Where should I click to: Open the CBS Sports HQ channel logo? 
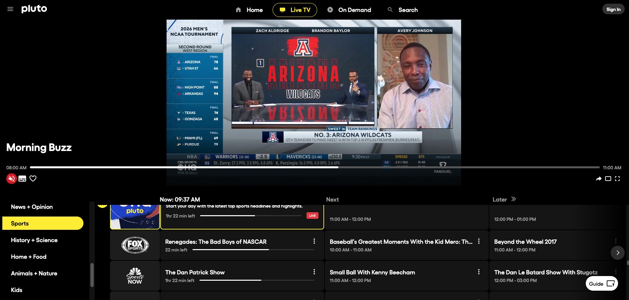click(135, 217)
